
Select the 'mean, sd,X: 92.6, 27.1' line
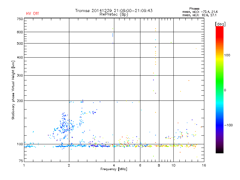[x=199, y=15]
